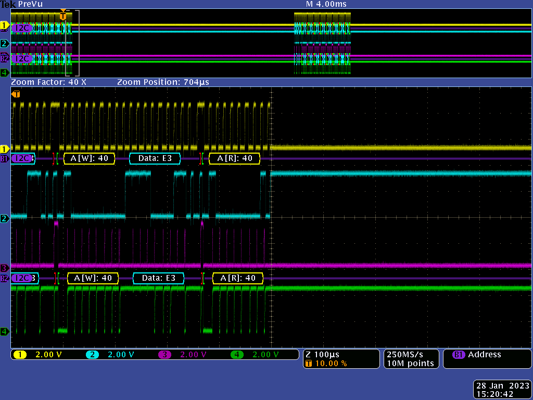Click the I2C label on bus B1
Screen dimensions: 533x400
coord(22,158)
